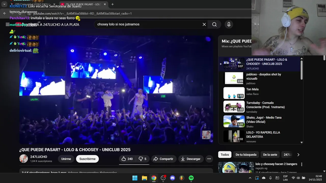Open the ESP LAA language switcher

click(286, 178)
